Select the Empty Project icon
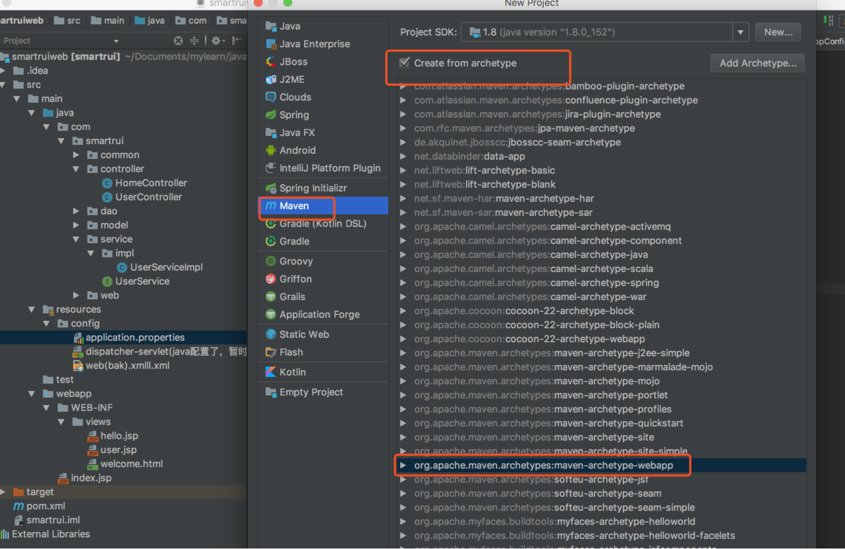Image resolution: width=845 pixels, height=549 pixels. coord(270,392)
